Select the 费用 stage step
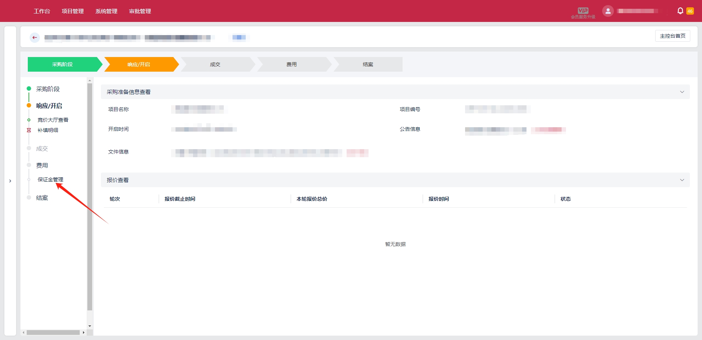 (292, 64)
